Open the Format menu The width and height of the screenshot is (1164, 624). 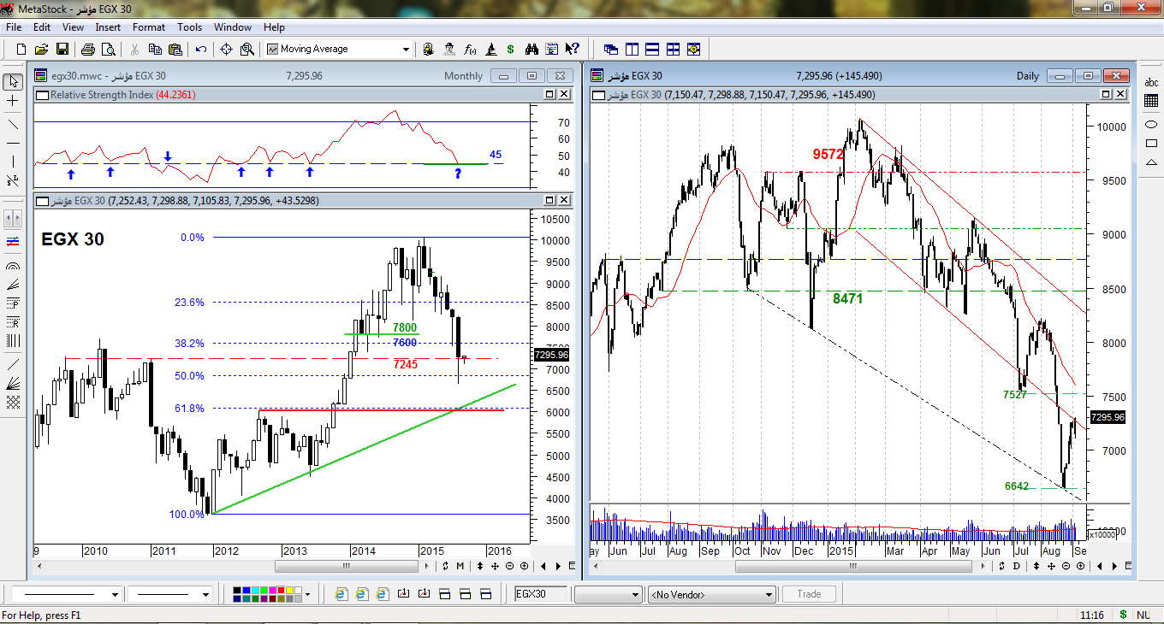pyautogui.click(x=149, y=27)
